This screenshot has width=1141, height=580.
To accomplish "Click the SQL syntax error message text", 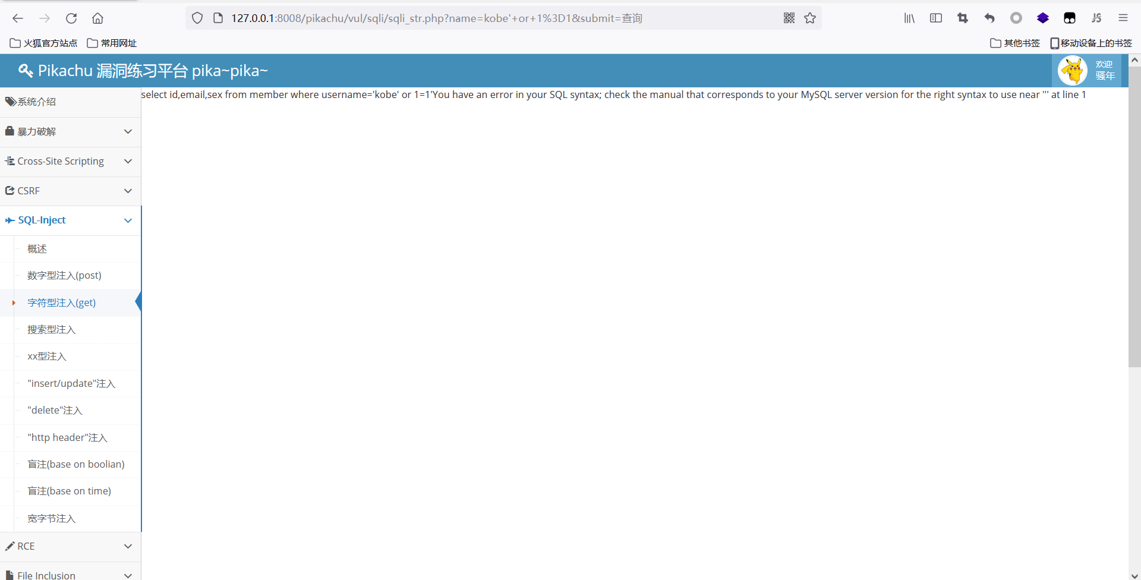I will (759, 95).
